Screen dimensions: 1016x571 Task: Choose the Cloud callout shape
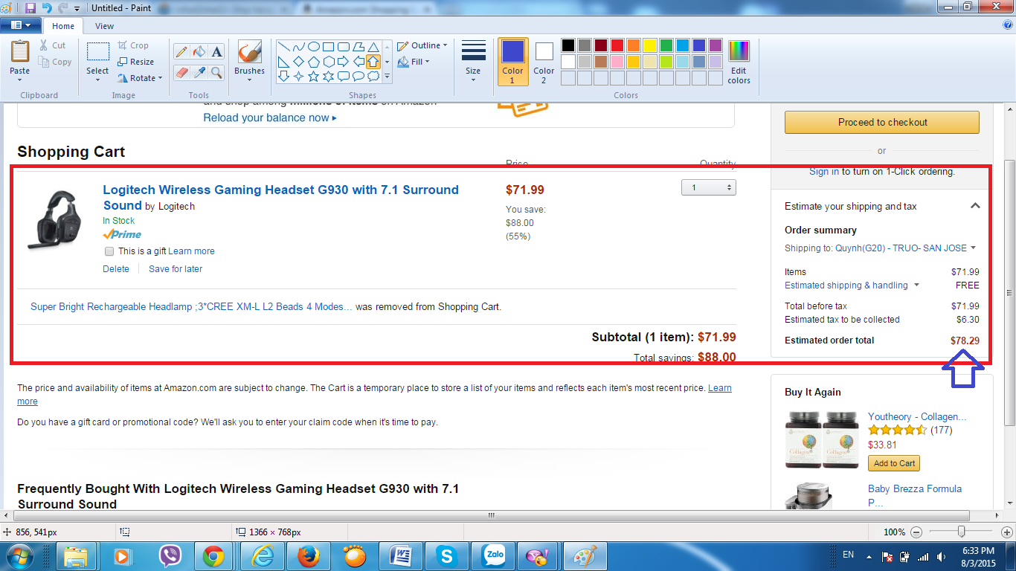tap(373, 76)
